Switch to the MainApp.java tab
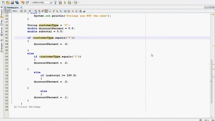 point(13,8)
